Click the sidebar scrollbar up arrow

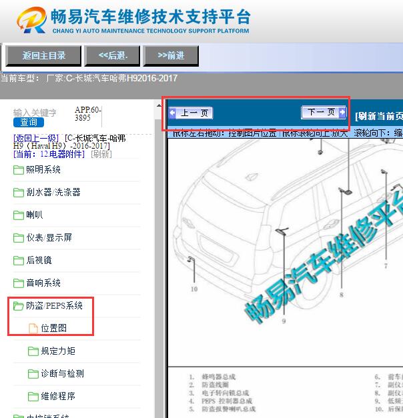[x=159, y=105]
